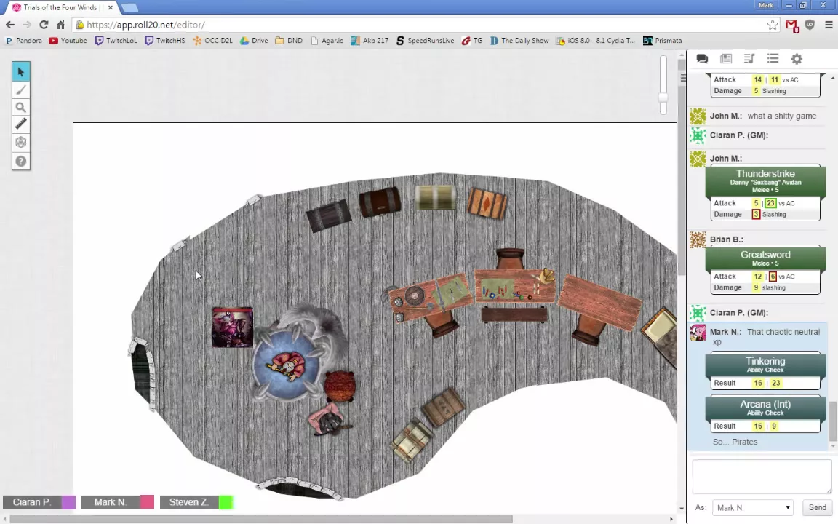
Task: Open the TwitchHS bookmark
Action: 165,41
